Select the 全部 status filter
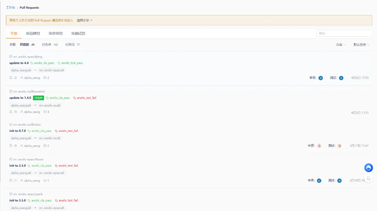This screenshot has height=211, width=377. 13,45
